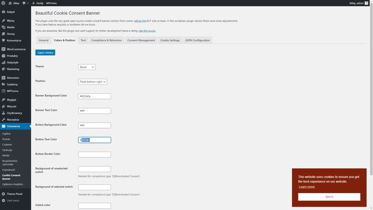Open the Ogólne settings submenu
This screenshot has width=373, height=210.
[x=6, y=134]
